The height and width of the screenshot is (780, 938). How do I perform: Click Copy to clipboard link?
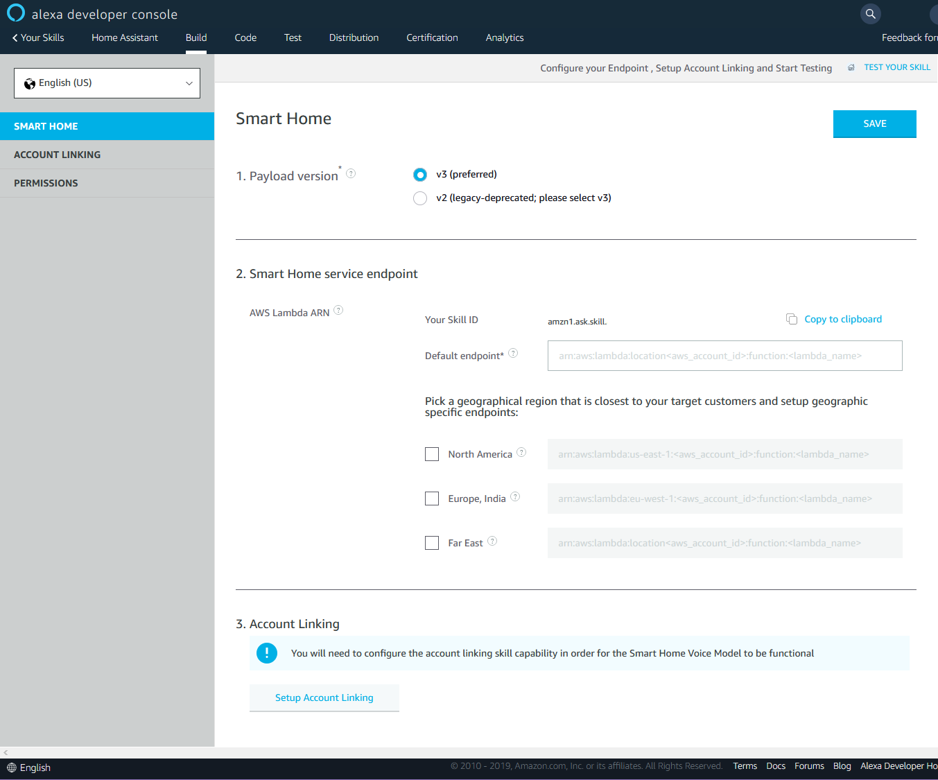(x=843, y=319)
